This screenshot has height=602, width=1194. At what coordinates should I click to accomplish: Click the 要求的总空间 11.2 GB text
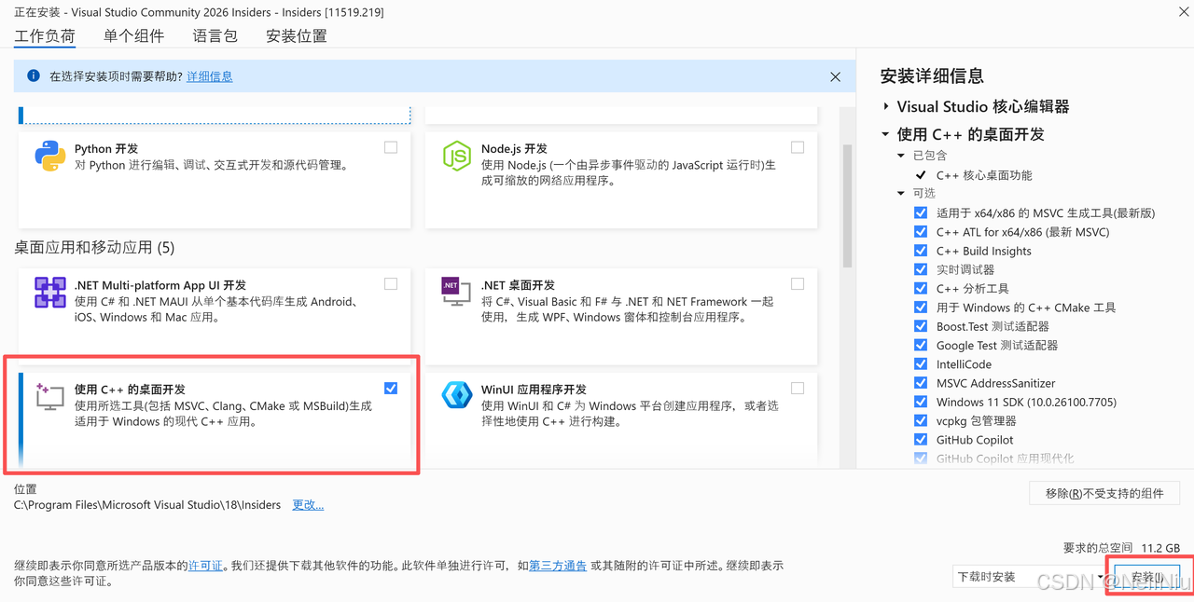click(1121, 547)
